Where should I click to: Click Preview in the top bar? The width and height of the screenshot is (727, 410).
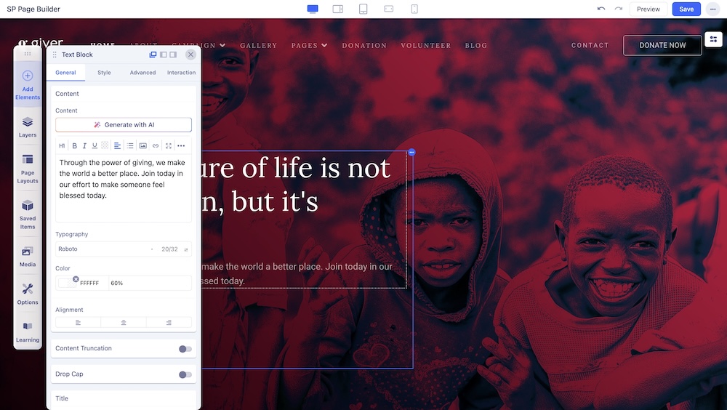tap(648, 9)
